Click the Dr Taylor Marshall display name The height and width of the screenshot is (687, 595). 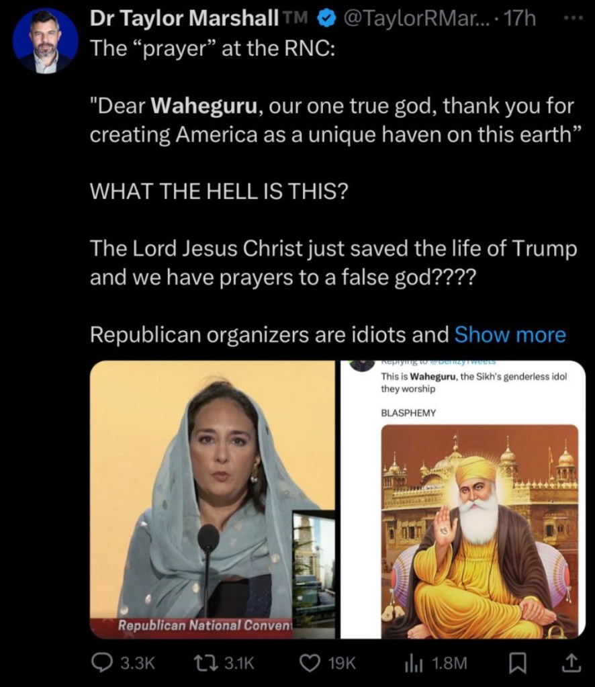click(x=184, y=18)
